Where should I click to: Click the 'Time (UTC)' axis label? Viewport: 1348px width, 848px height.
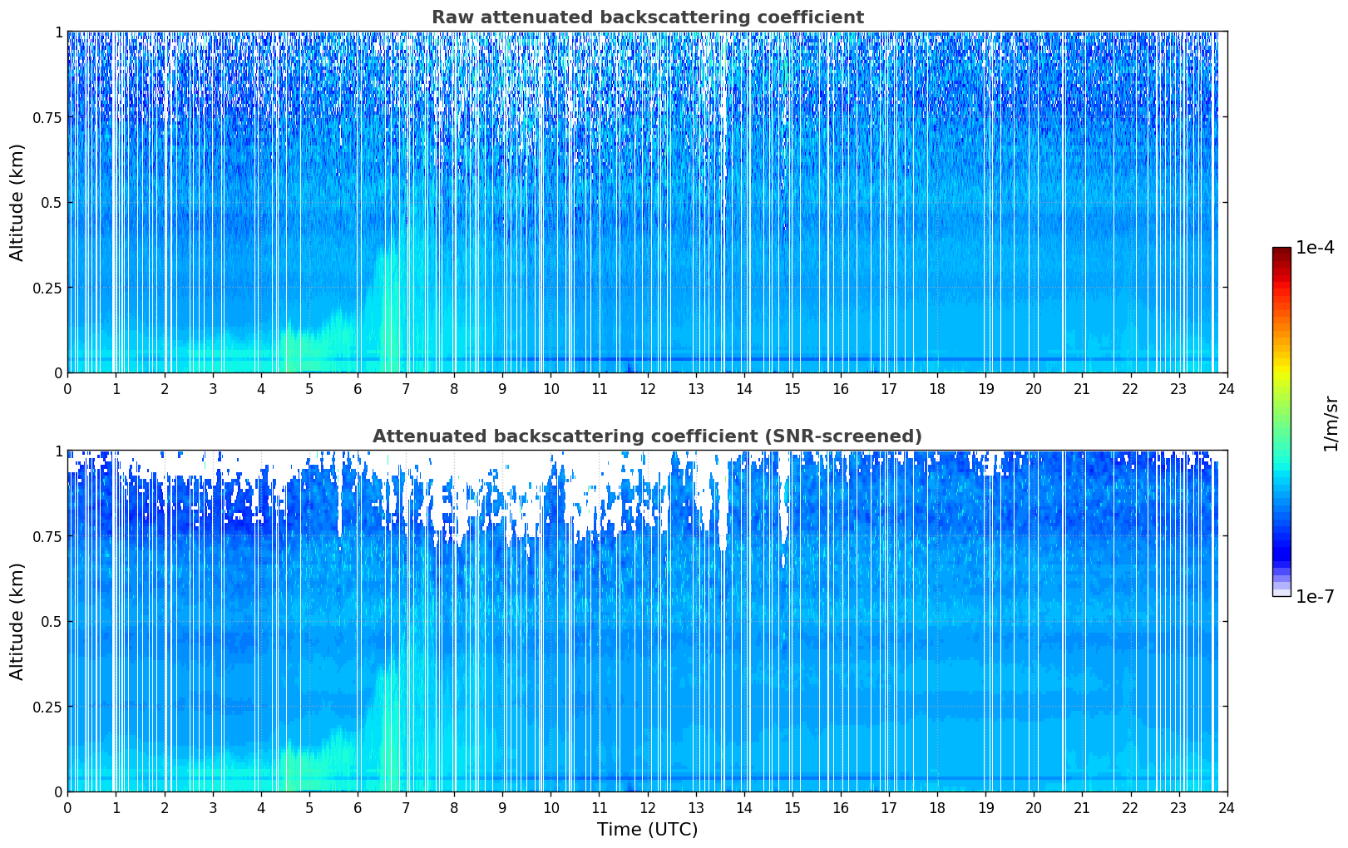(647, 830)
